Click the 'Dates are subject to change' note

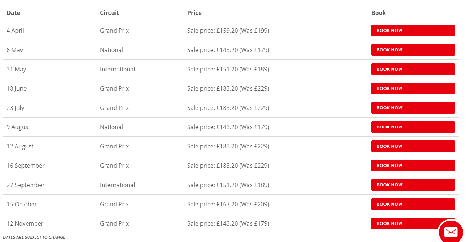(x=34, y=237)
